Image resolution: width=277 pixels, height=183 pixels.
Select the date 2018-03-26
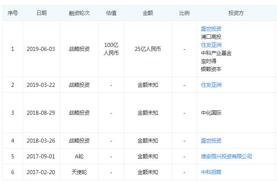coord(41,141)
